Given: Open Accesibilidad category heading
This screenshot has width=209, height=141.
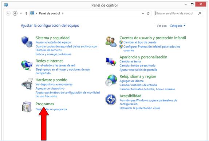Looking at the screenshot, I should pyautogui.click(x=130, y=96).
